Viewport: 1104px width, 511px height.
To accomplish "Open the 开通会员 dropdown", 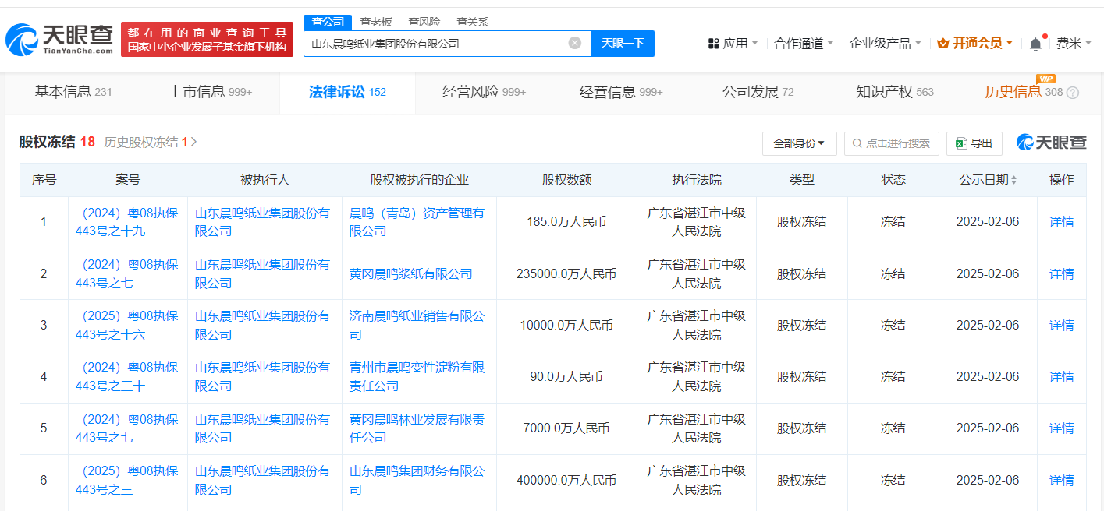I will tap(974, 44).
